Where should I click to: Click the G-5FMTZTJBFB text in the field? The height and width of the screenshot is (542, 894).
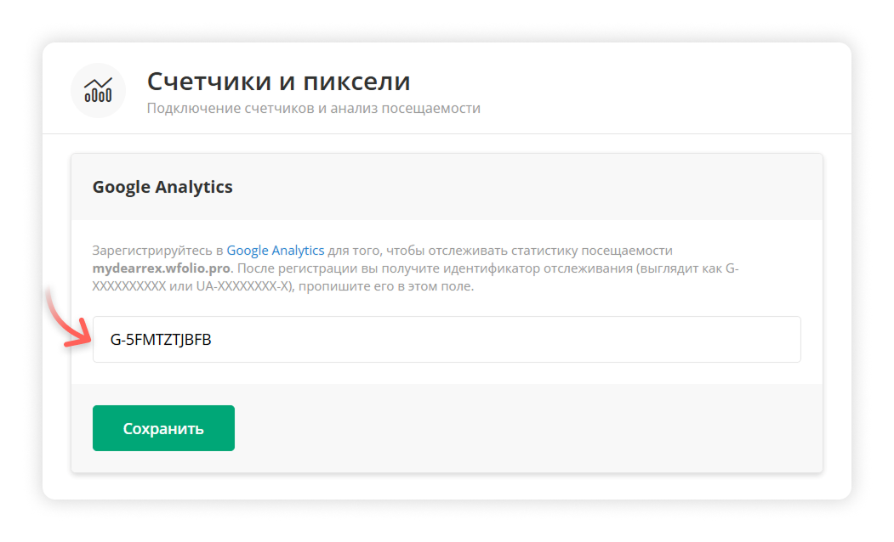pos(161,340)
